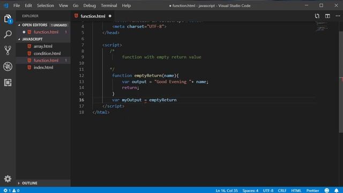Open the Extensions view icon

pos(8,83)
